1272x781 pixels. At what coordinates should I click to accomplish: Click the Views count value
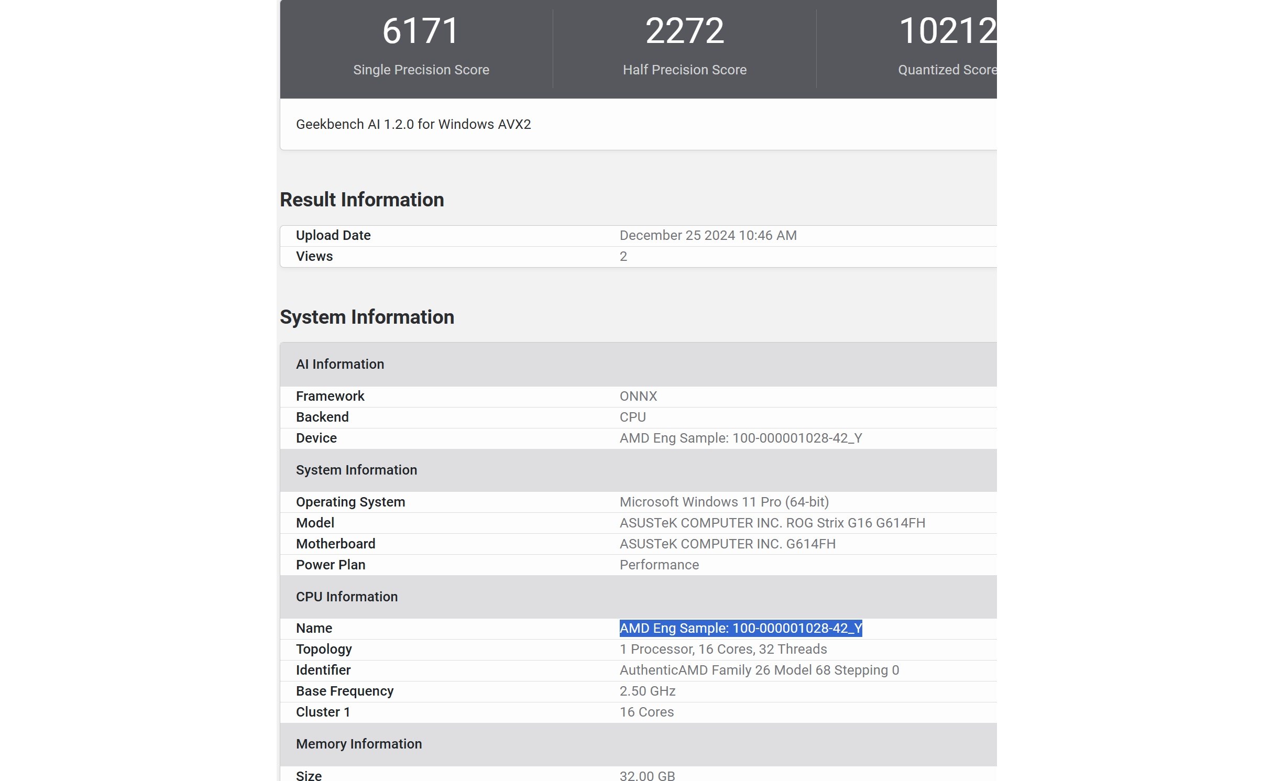point(623,257)
